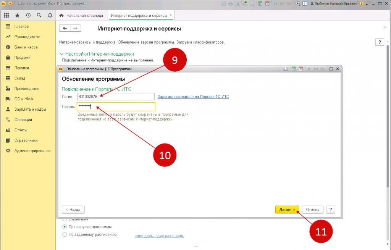This screenshot has width=391, height=250.
Task: Click the M memory button in main title bar
Action: click(x=276, y=3)
